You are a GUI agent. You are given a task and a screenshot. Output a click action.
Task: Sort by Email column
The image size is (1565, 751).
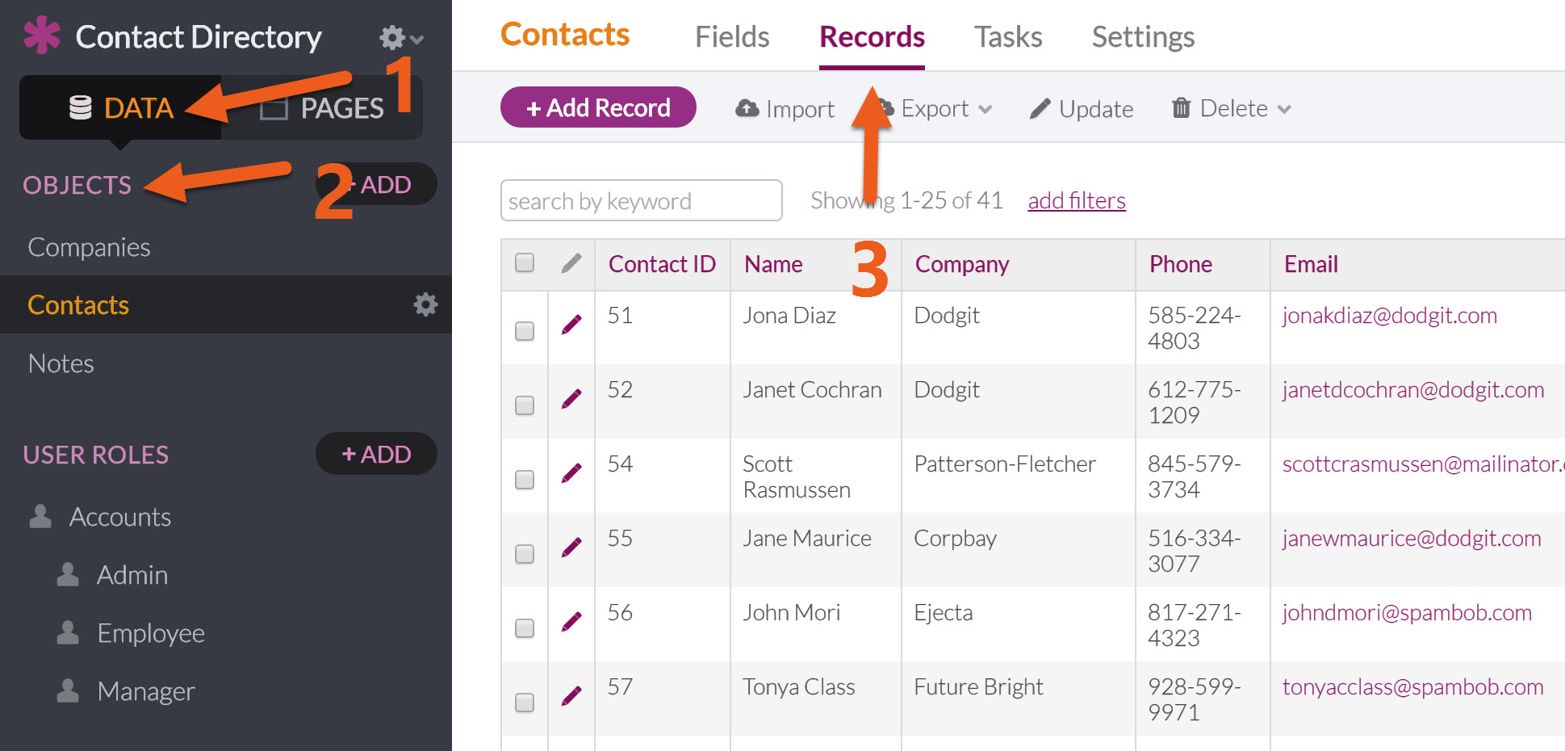click(1311, 264)
